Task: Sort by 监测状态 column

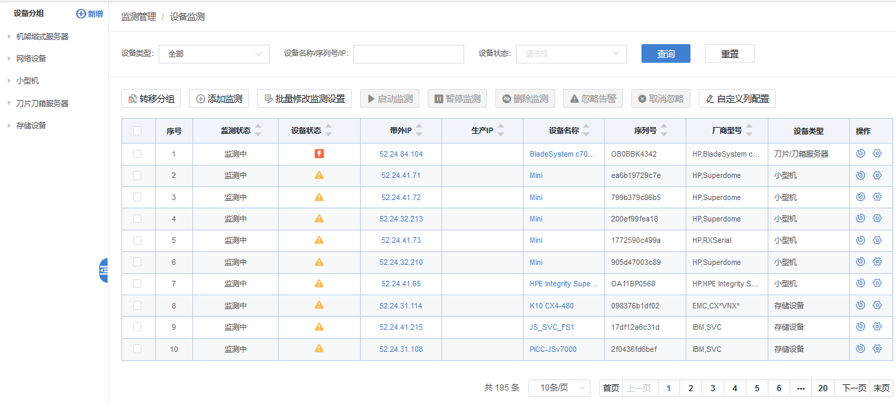Action: click(258, 130)
